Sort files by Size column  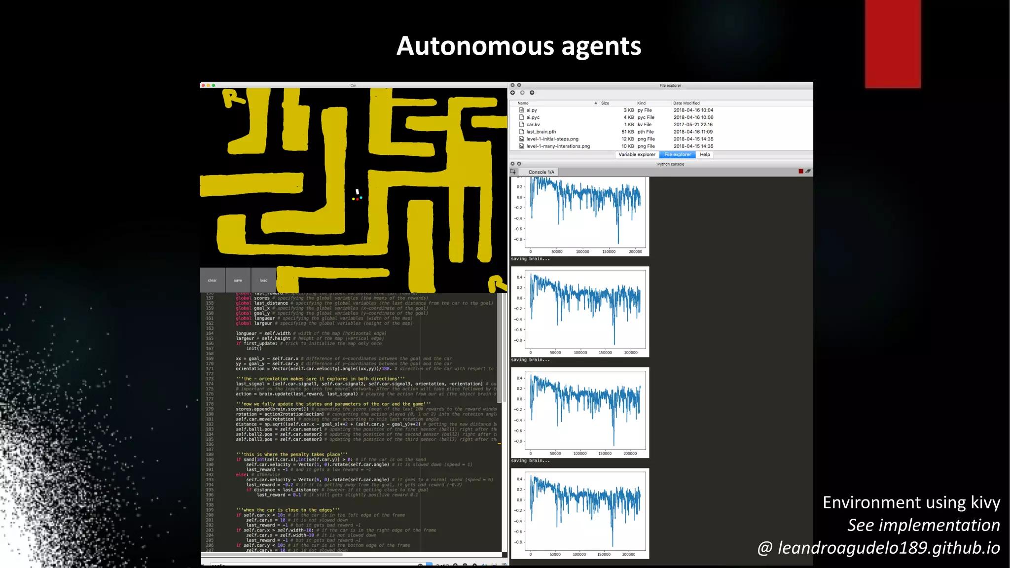pyautogui.click(x=605, y=103)
